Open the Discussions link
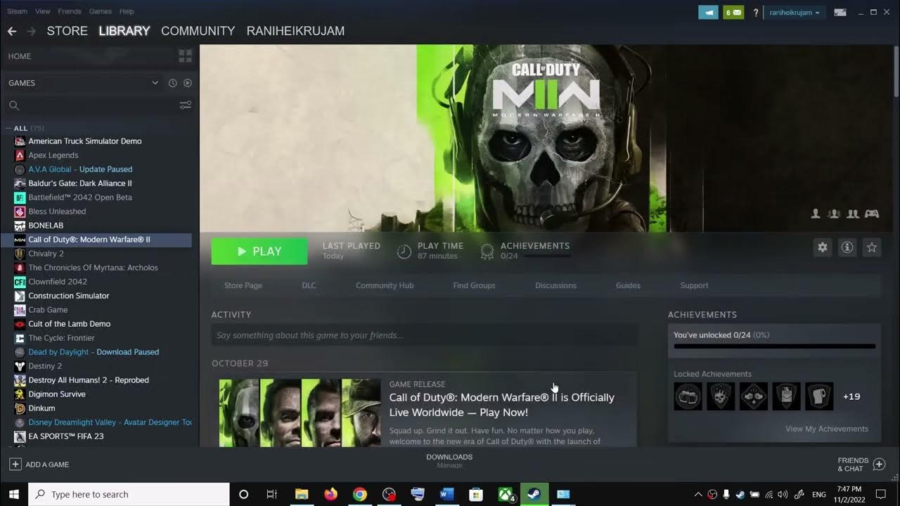 [x=555, y=285]
